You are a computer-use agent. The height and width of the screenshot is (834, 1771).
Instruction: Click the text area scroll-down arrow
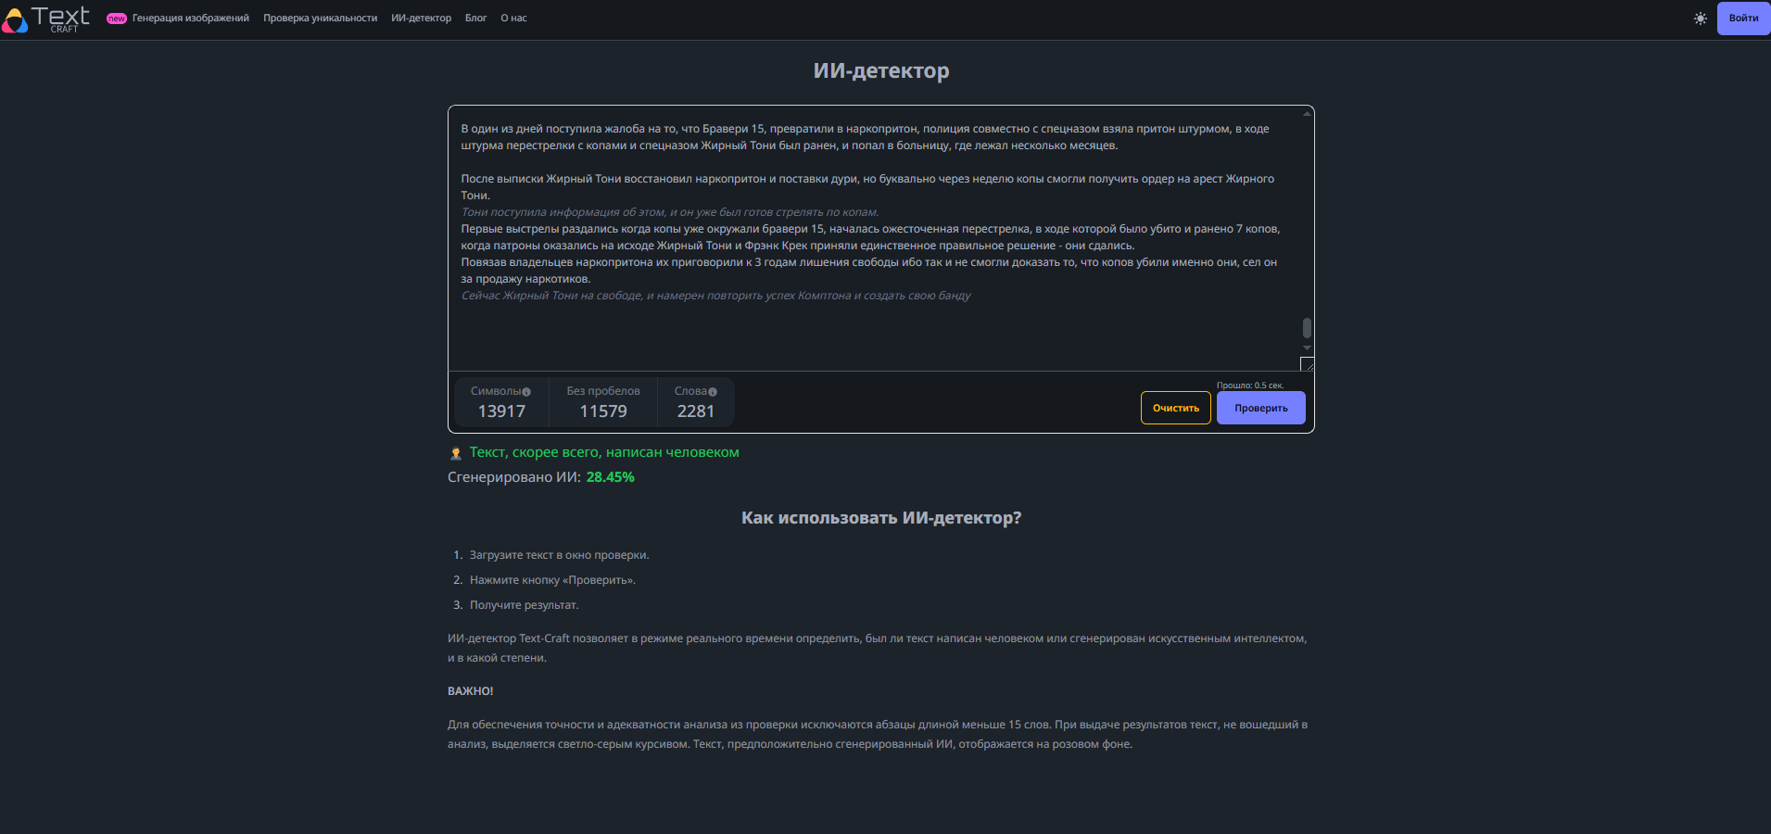pyautogui.click(x=1307, y=348)
